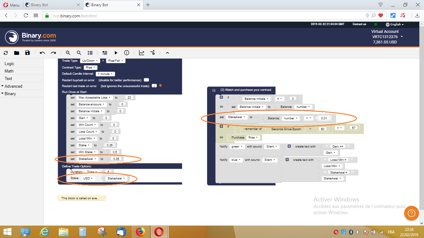
Task: Open the Trade Type Up/Down dropdown
Action: pos(90,61)
